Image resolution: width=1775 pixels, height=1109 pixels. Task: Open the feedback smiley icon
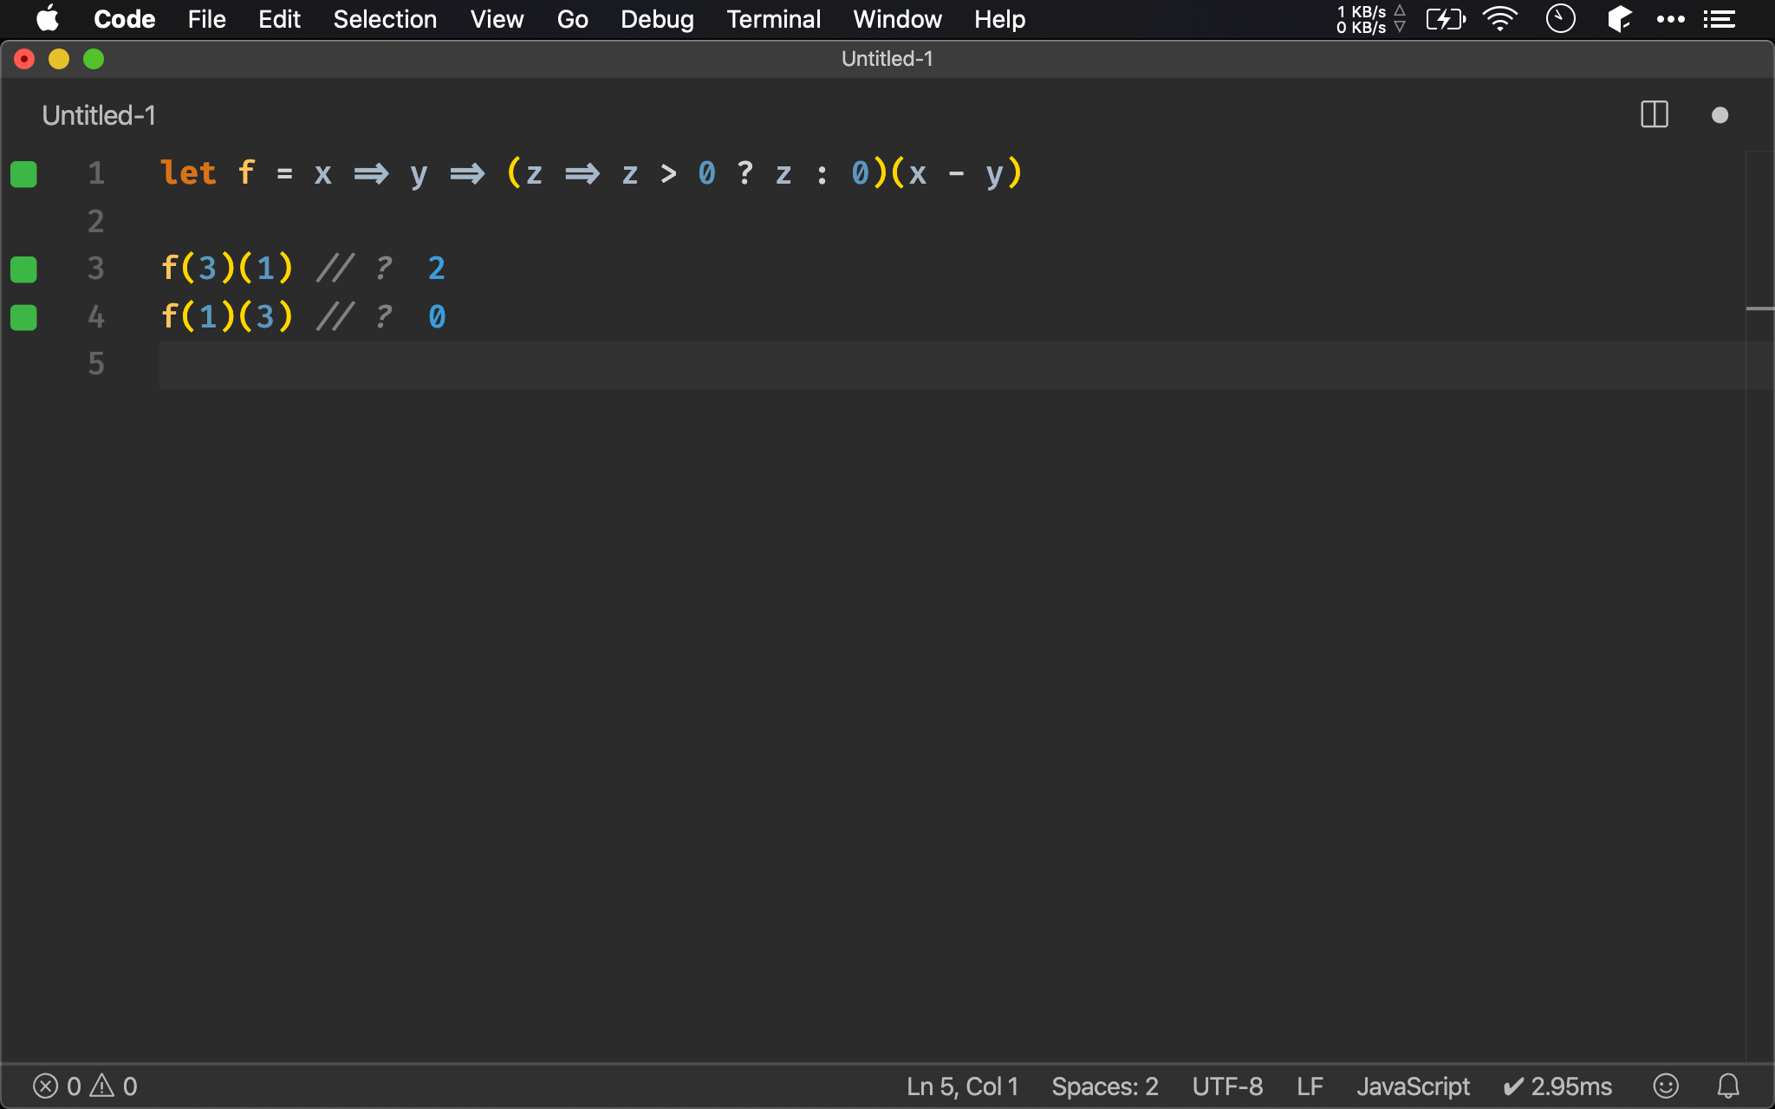(x=1666, y=1086)
